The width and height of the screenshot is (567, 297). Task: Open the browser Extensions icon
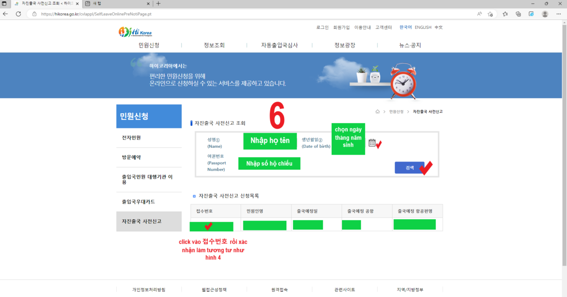[505, 14]
